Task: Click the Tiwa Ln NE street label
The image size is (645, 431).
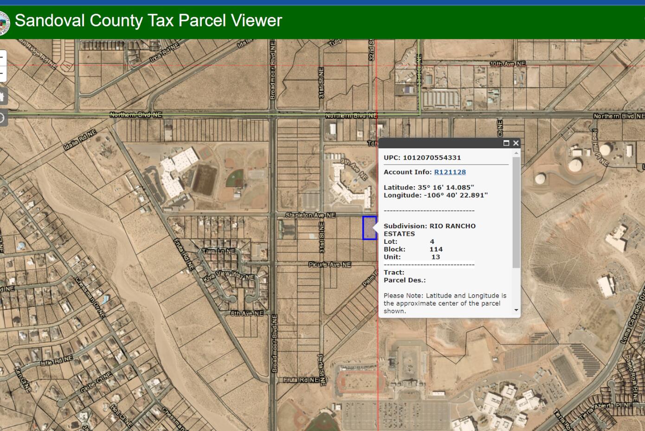Action: point(219,251)
